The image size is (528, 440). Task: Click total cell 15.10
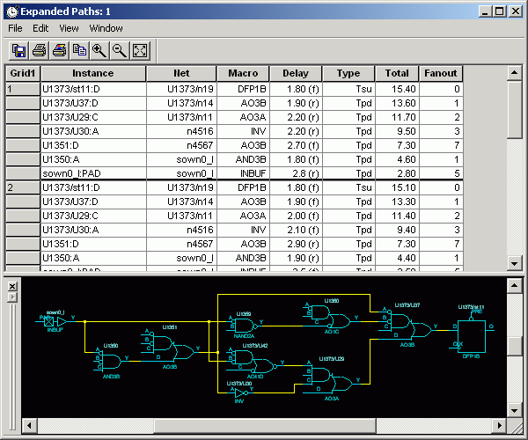click(x=397, y=187)
